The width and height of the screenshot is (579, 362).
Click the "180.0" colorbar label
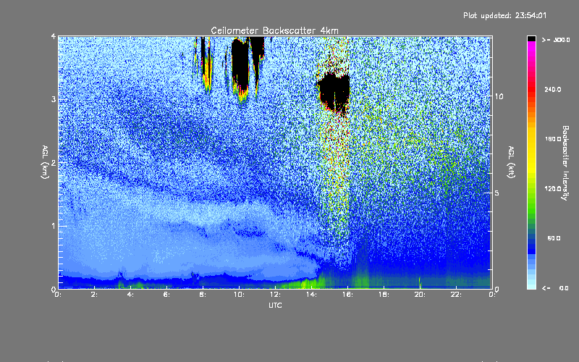click(x=553, y=139)
